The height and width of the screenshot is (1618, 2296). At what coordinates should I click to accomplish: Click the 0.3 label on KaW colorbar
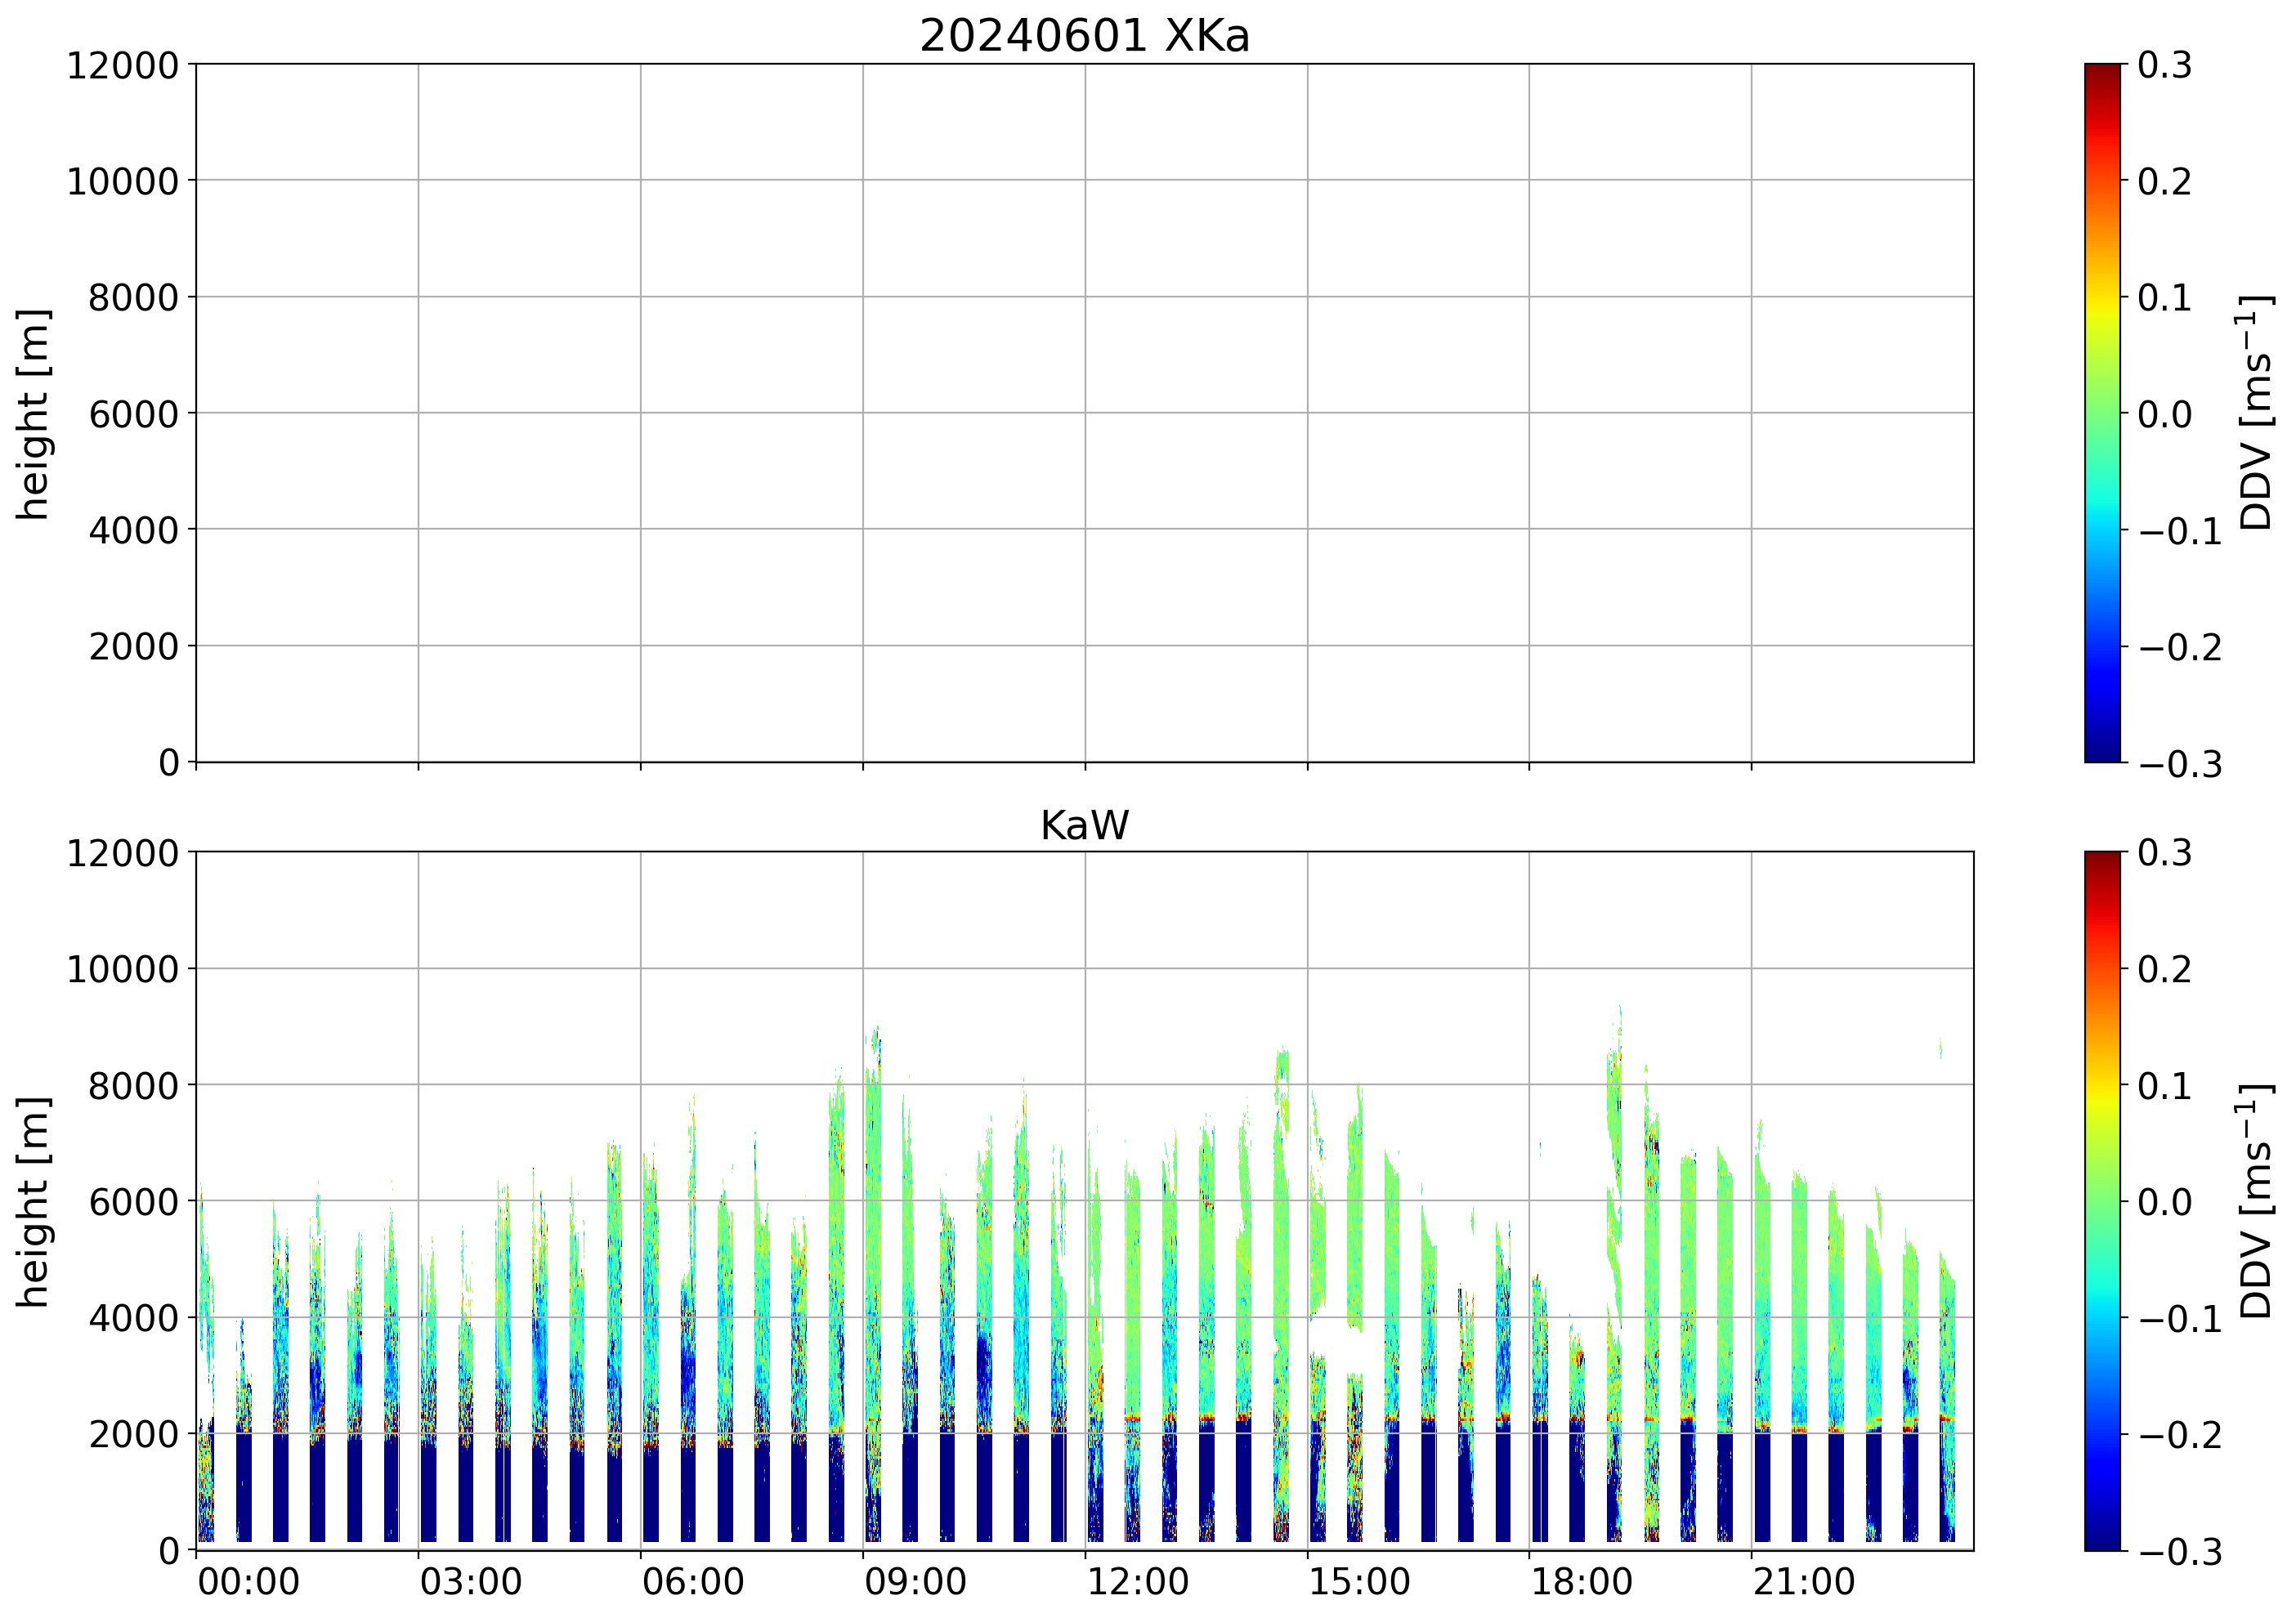click(x=2164, y=853)
